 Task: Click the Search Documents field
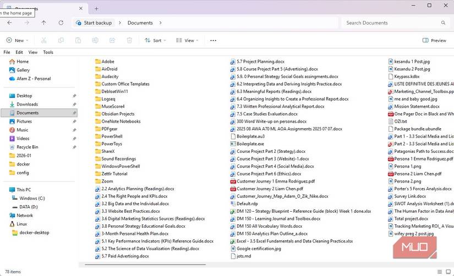pyautogui.click(x=395, y=23)
